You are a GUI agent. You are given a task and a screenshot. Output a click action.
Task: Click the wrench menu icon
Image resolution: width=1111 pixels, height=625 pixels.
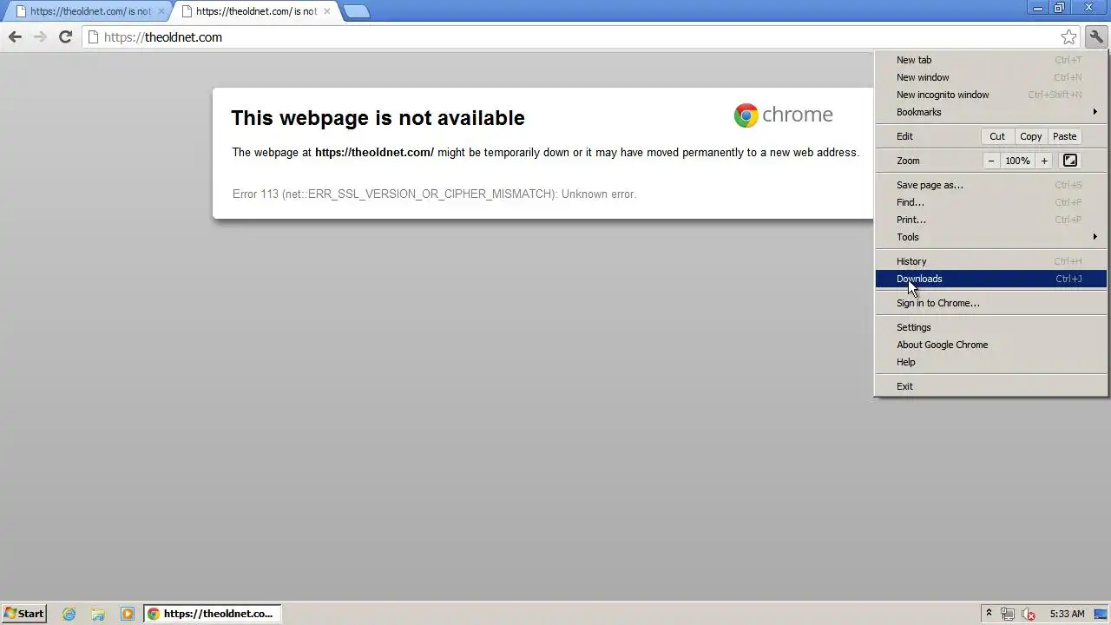pos(1096,36)
